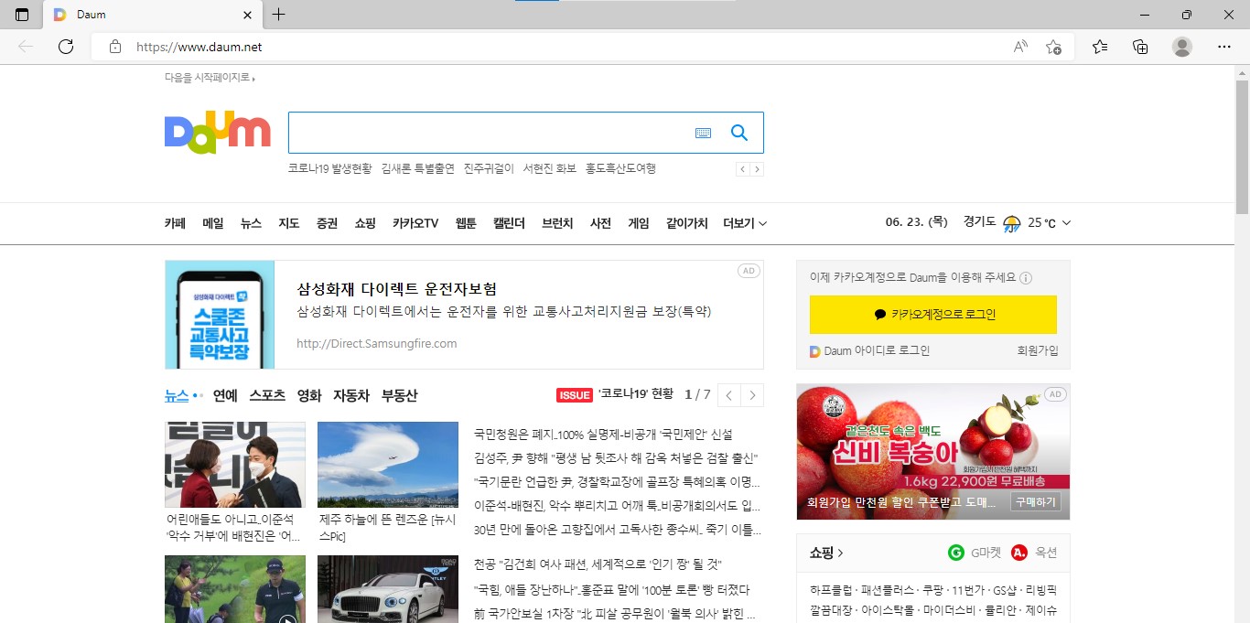Open the browser profile avatar
The width and height of the screenshot is (1250, 623).
click(1182, 47)
